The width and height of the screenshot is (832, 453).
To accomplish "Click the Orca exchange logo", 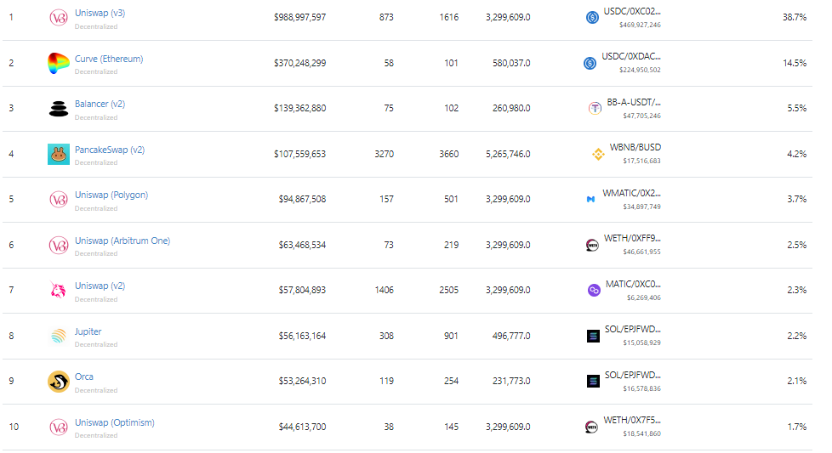I will coord(59,382).
